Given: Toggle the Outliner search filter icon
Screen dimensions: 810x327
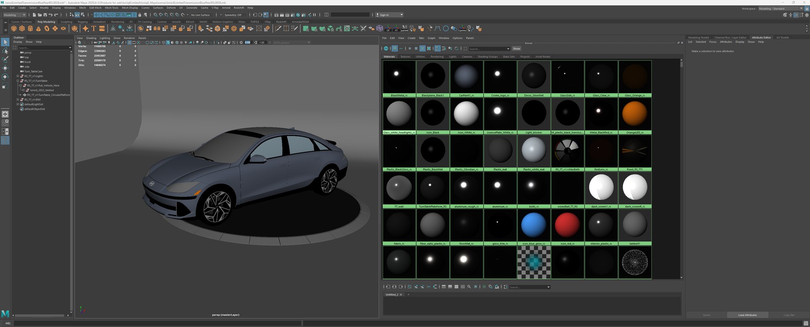Looking at the screenshot, I should pos(15,48).
